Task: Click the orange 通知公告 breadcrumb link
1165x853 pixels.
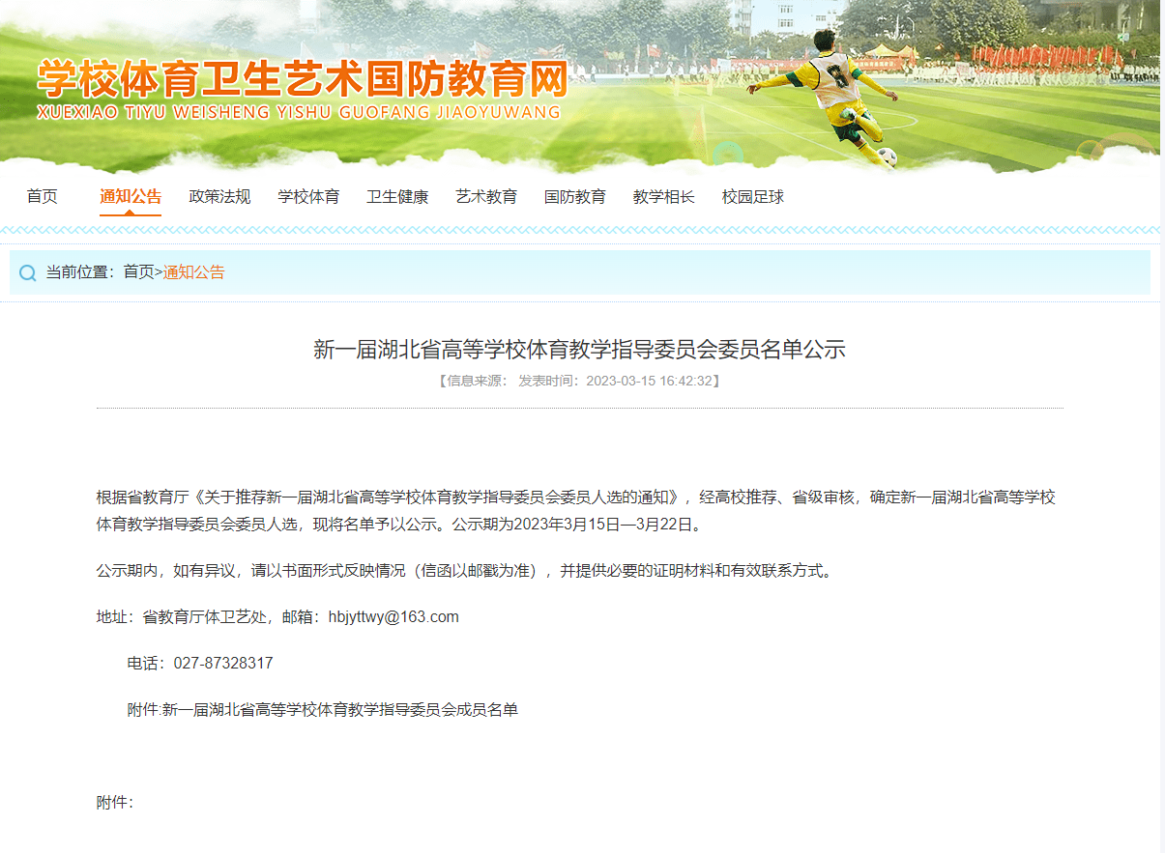Action: coord(194,272)
